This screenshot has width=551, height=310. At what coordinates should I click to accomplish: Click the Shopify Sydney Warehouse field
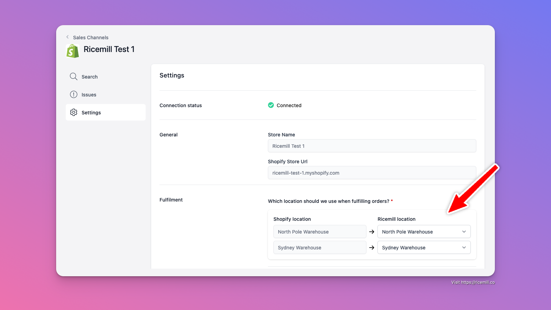pos(320,247)
